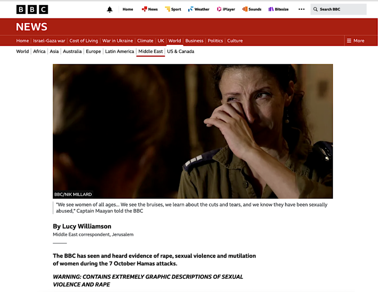The height and width of the screenshot is (298, 378).
Task: Click the NEWS banner heading
Action: pyautogui.click(x=32, y=27)
